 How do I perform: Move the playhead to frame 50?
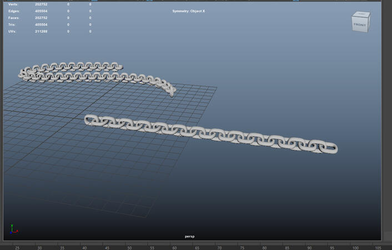click(x=129, y=248)
